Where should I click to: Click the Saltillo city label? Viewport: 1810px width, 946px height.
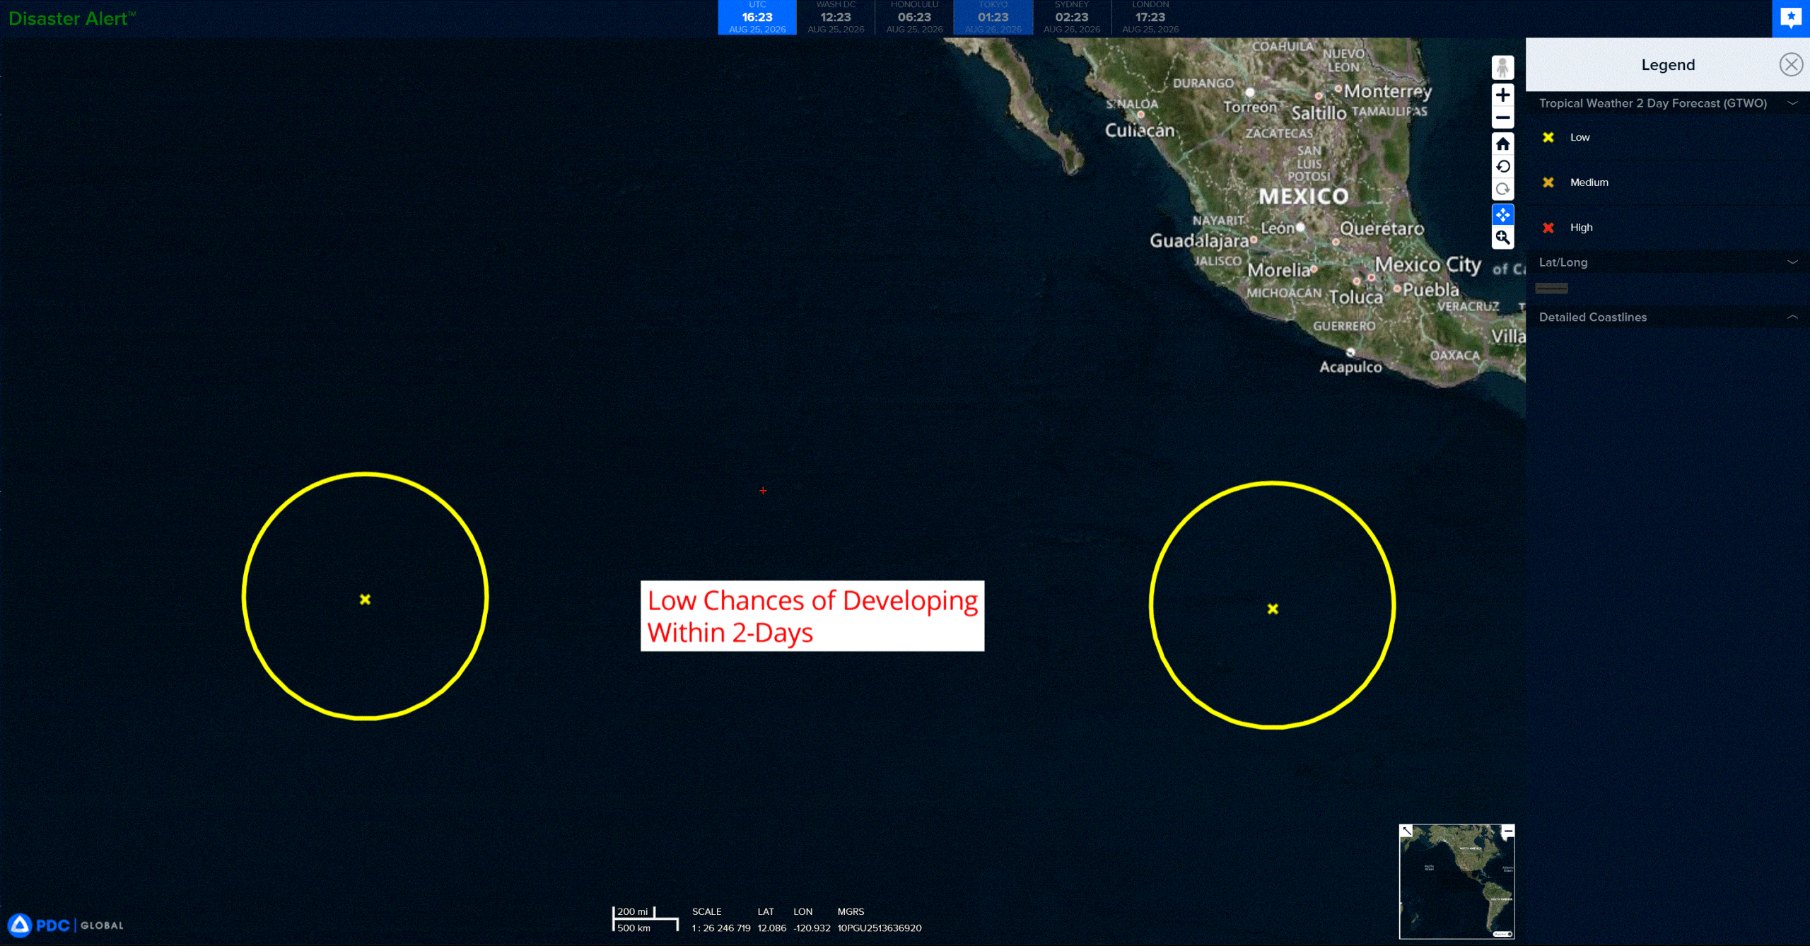pos(1319,113)
